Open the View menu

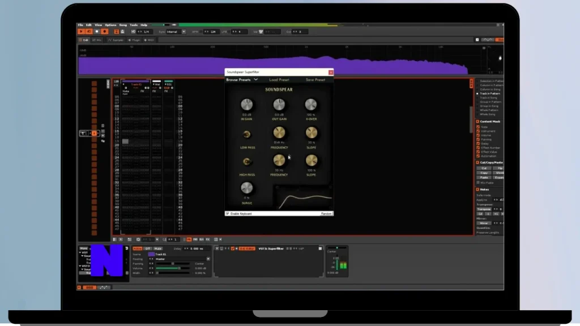tap(98, 25)
